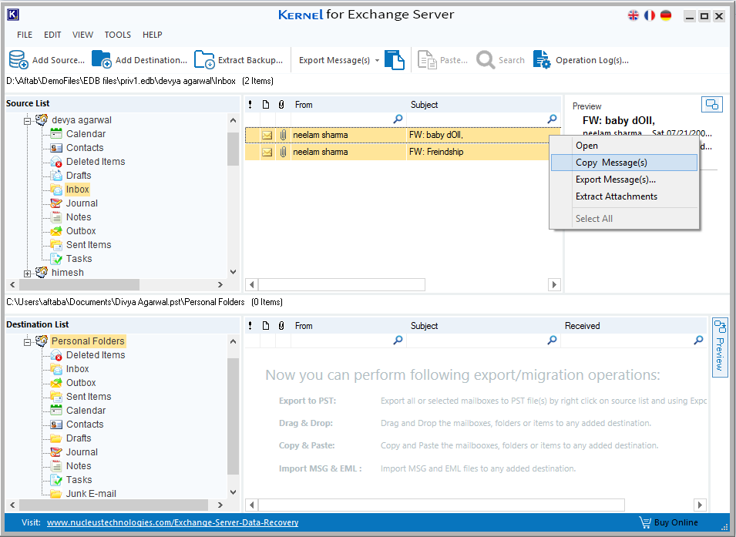Select source Calendar folder under devya agarwal
The width and height of the screenshot is (736, 537).
[x=86, y=134]
